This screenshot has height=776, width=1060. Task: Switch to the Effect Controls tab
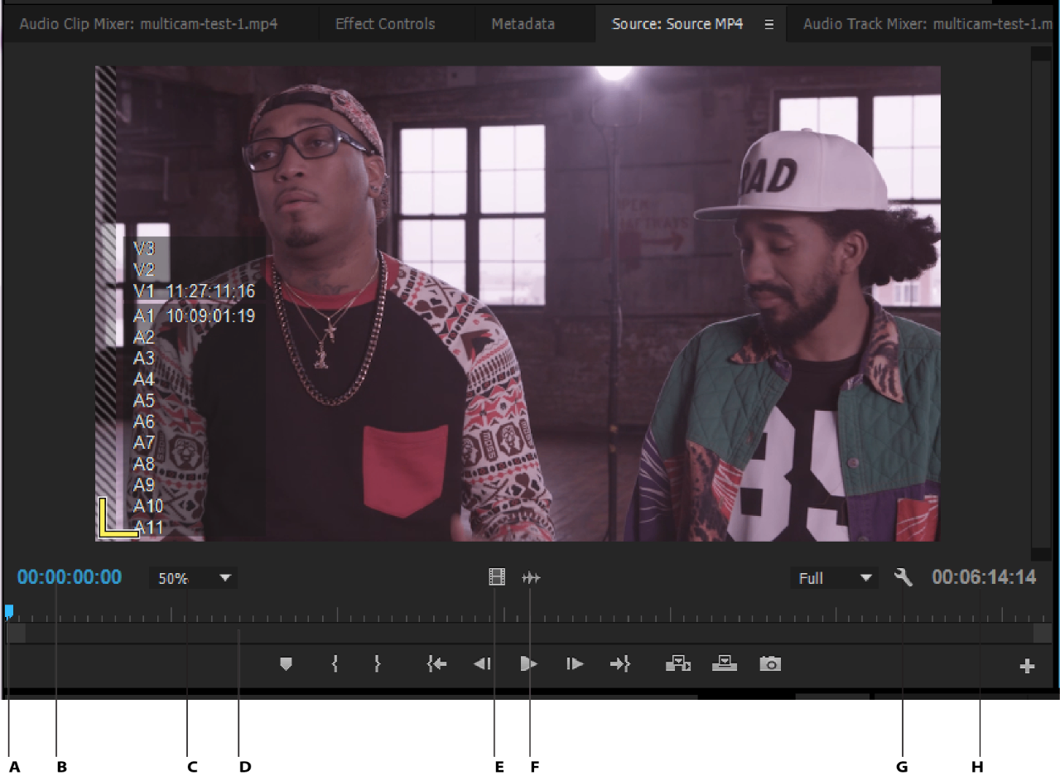point(385,24)
